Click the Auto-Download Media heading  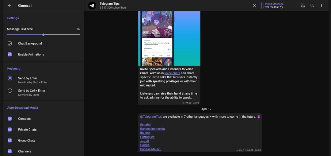point(23,107)
